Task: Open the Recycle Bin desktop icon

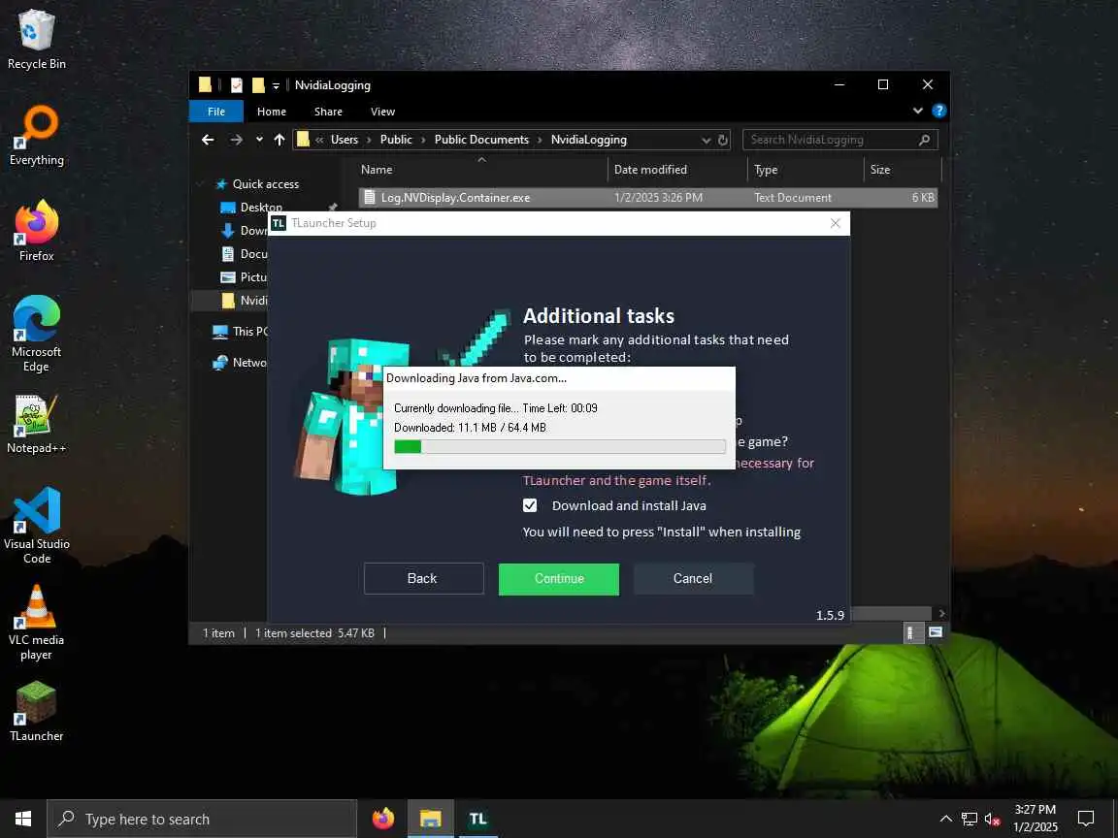Action: [36, 39]
